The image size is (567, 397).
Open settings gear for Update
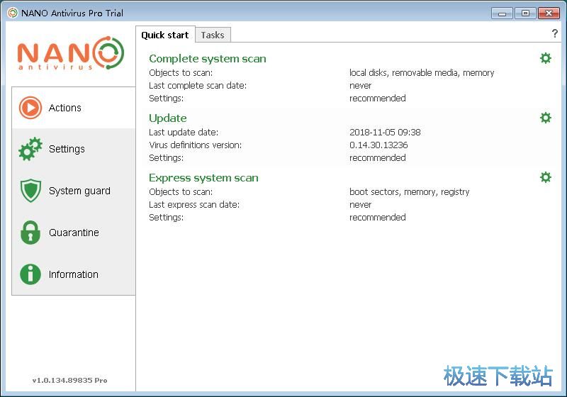coord(545,118)
